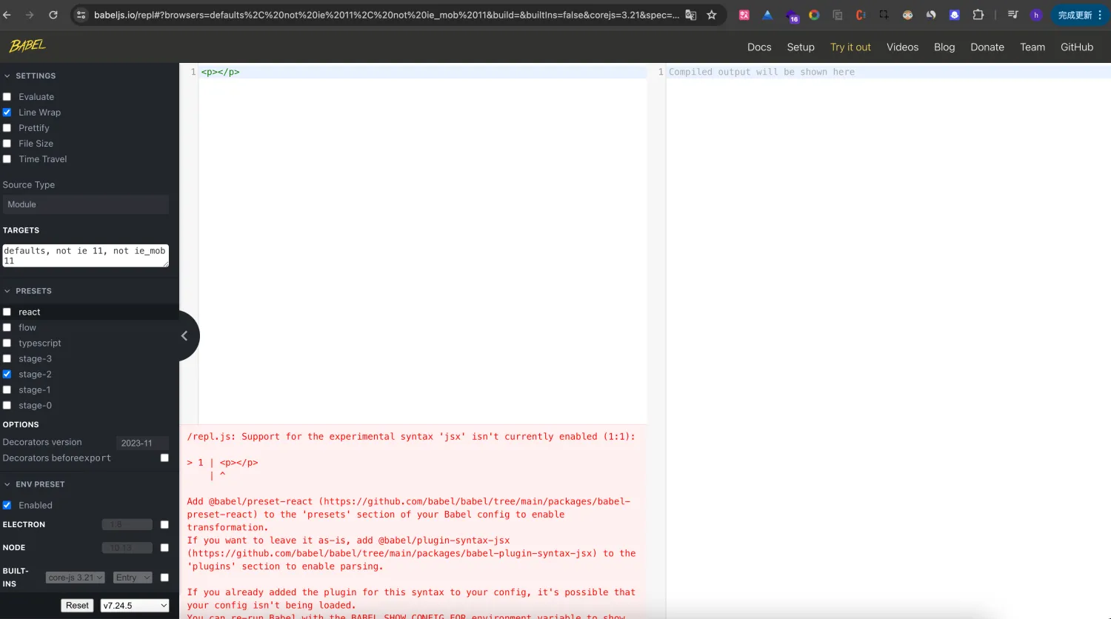Image resolution: width=1111 pixels, height=619 pixels.
Task: Switch to the Setup page
Action: point(801,47)
